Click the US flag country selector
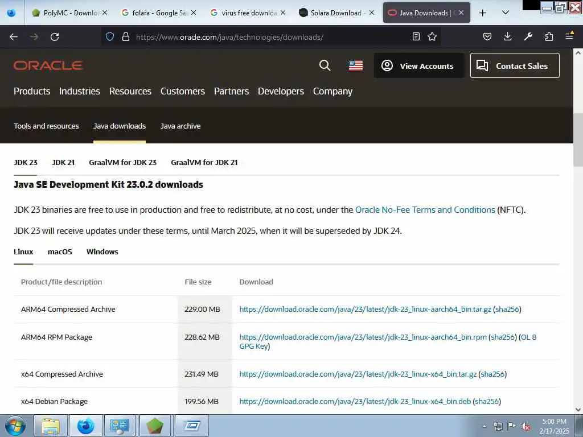583x437 pixels. tap(356, 66)
